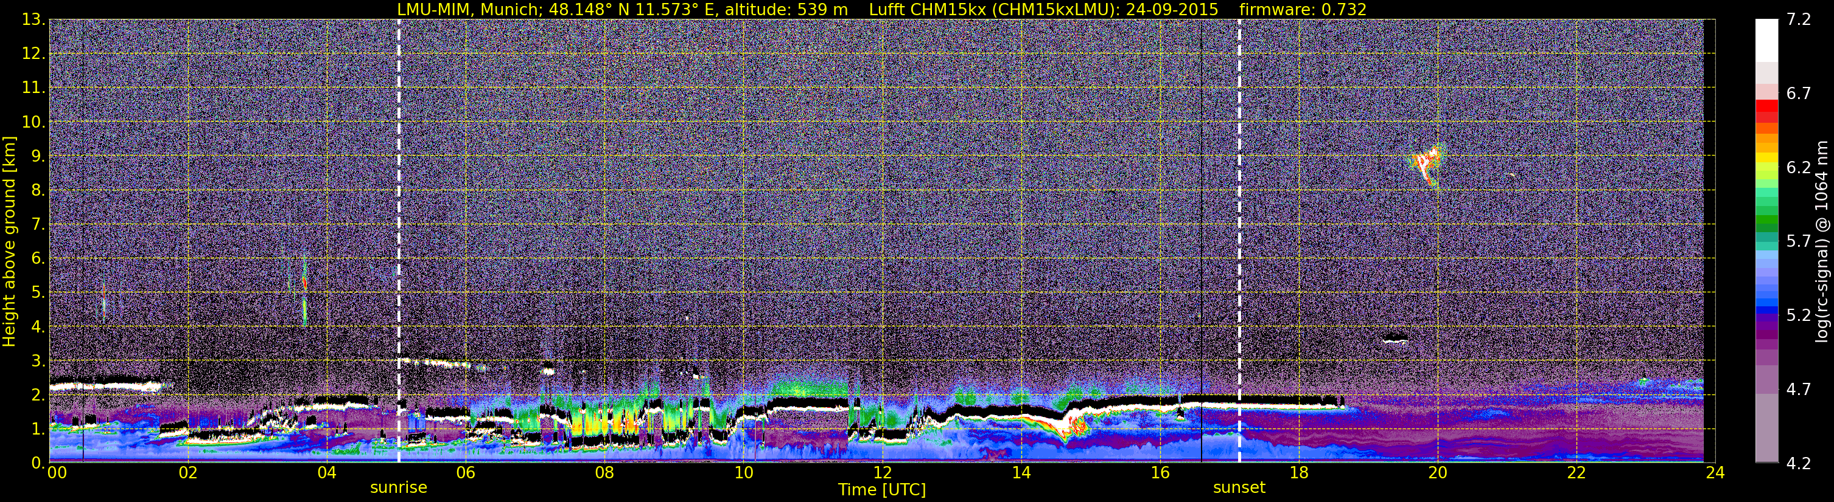Click the height axis tick '1.'
Viewport: 1834px width, 502px height.
point(37,430)
